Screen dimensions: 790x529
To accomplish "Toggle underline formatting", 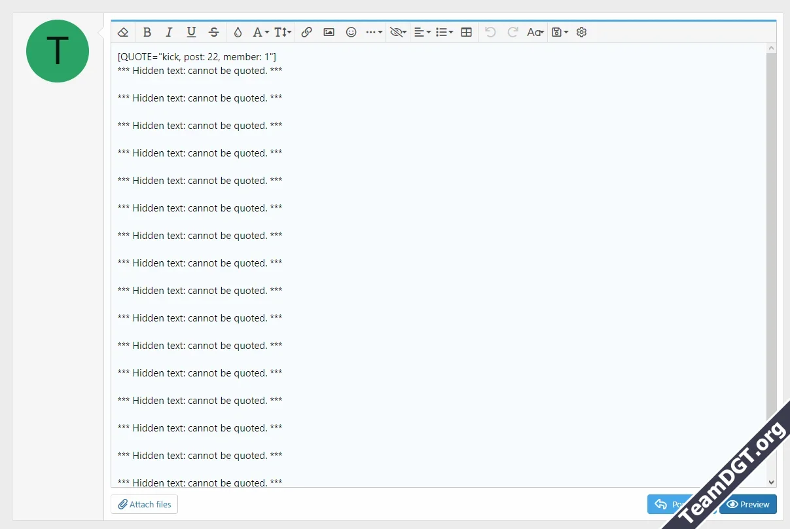I will tap(190, 31).
